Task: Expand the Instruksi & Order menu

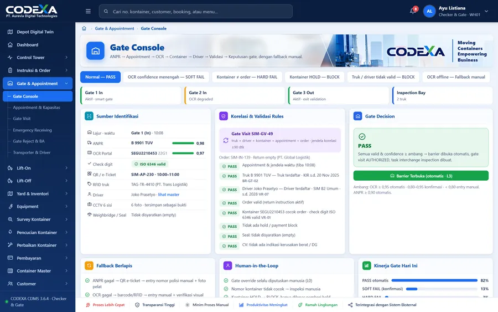Action: (x=66, y=70)
